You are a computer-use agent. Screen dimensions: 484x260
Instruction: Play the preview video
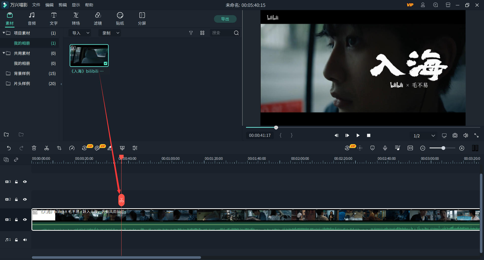click(358, 136)
